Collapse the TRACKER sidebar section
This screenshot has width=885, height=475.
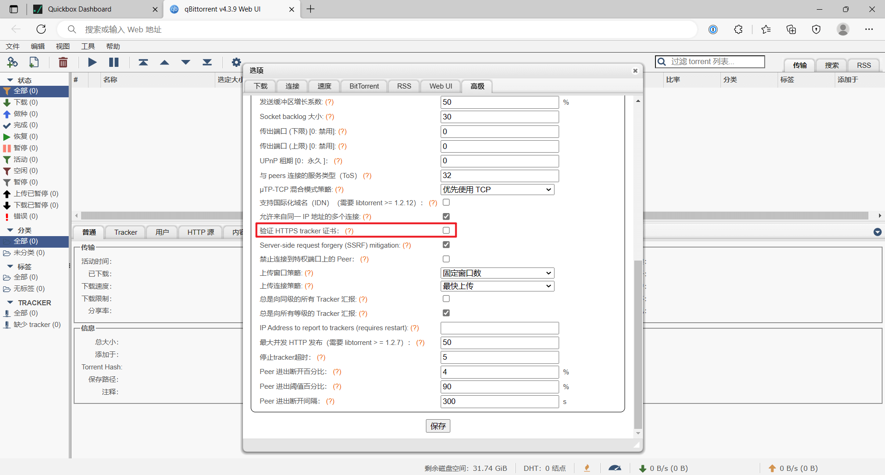point(10,303)
